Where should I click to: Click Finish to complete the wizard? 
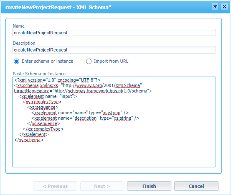(x=149, y=186)
